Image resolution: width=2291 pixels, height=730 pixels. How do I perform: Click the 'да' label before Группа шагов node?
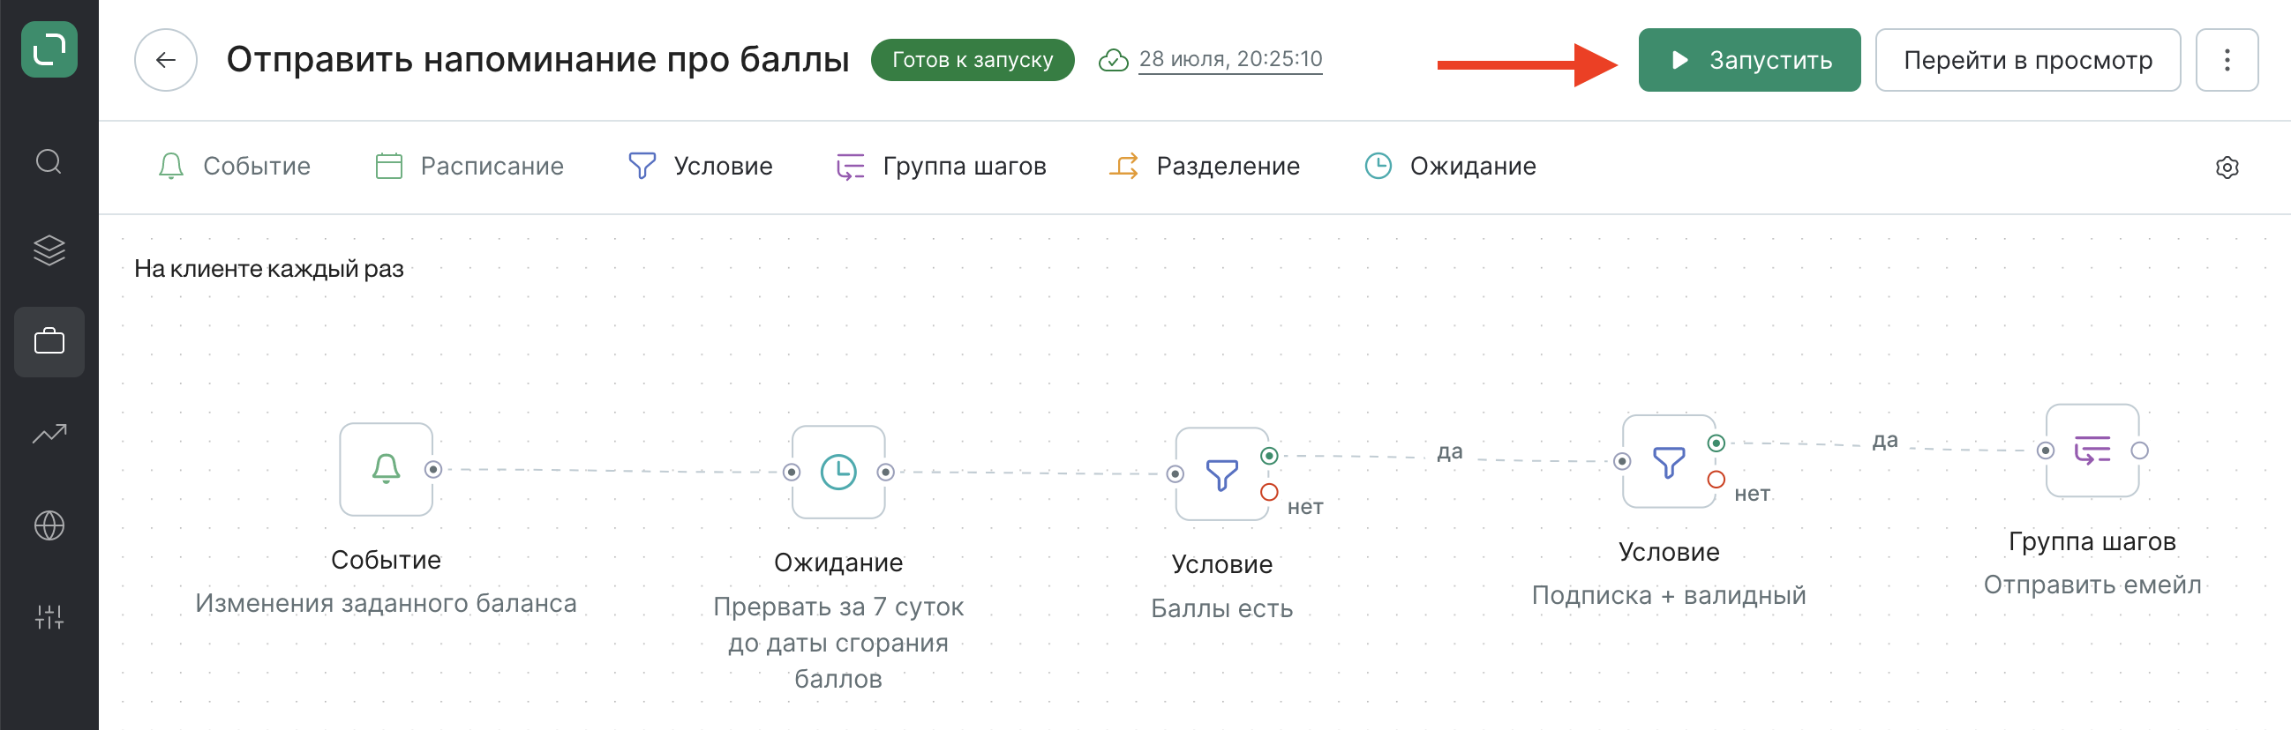tap(1884, 441)
